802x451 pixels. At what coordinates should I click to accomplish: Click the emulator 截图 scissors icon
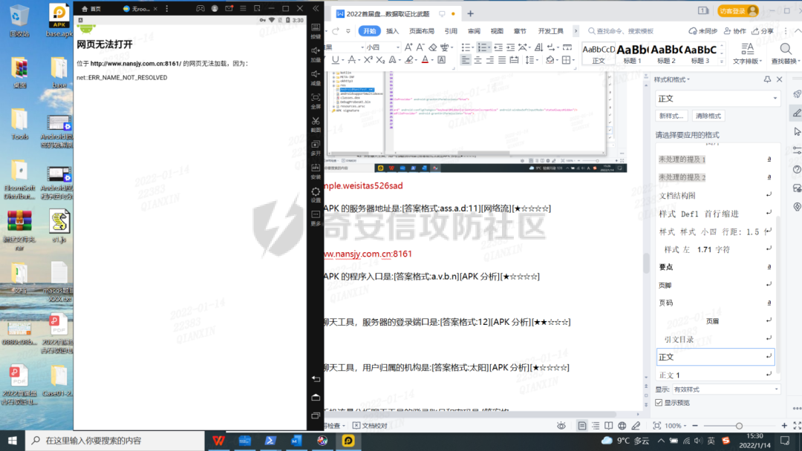pyautogui.click(x=316, y=121)
